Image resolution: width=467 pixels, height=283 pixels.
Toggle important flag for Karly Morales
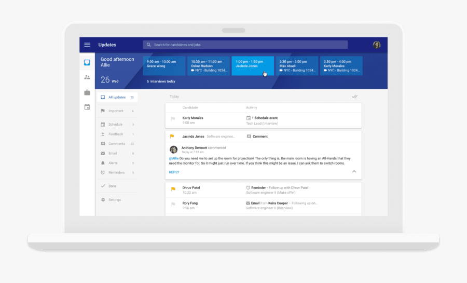point(173,119)
